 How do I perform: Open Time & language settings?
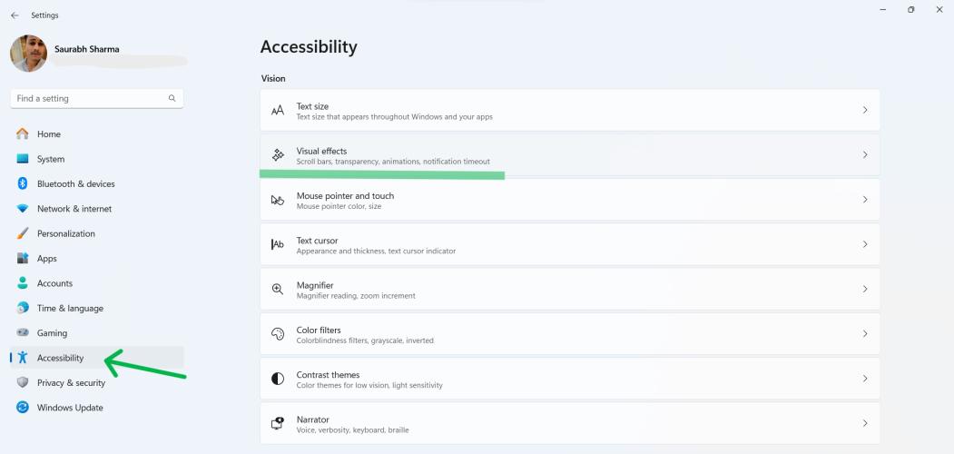(70, 308)
